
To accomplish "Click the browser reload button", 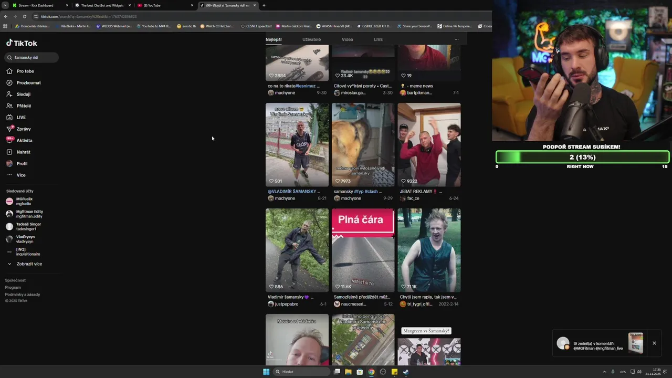I will [24, 16].
